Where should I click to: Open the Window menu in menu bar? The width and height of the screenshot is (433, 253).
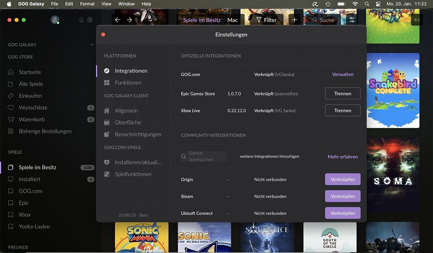[x=127, y=4]
